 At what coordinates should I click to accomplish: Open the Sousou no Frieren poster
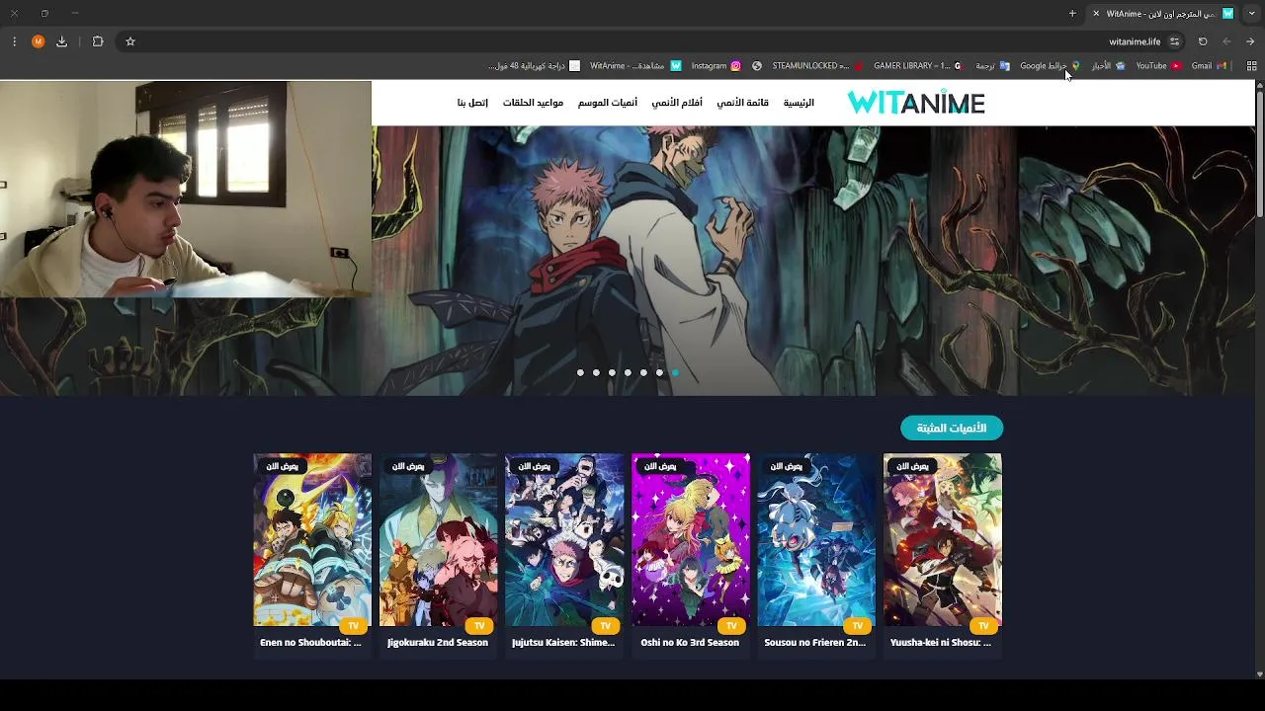pos(816,540)
